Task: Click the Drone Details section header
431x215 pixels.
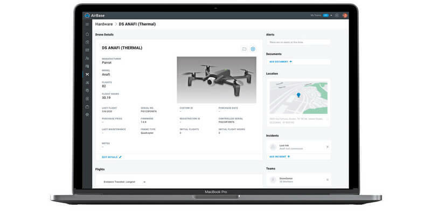Action: (x=105, y=34)
